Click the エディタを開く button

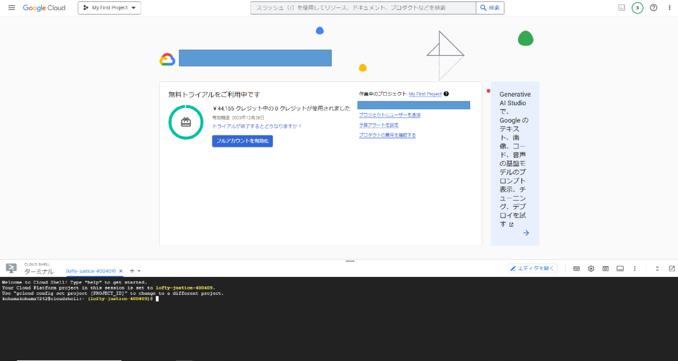point(532,268)
